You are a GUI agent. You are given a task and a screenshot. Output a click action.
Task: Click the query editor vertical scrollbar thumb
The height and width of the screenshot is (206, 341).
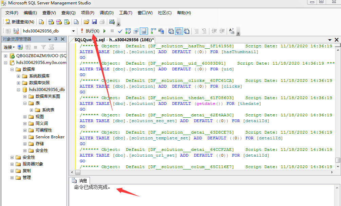tap(338, 160)
